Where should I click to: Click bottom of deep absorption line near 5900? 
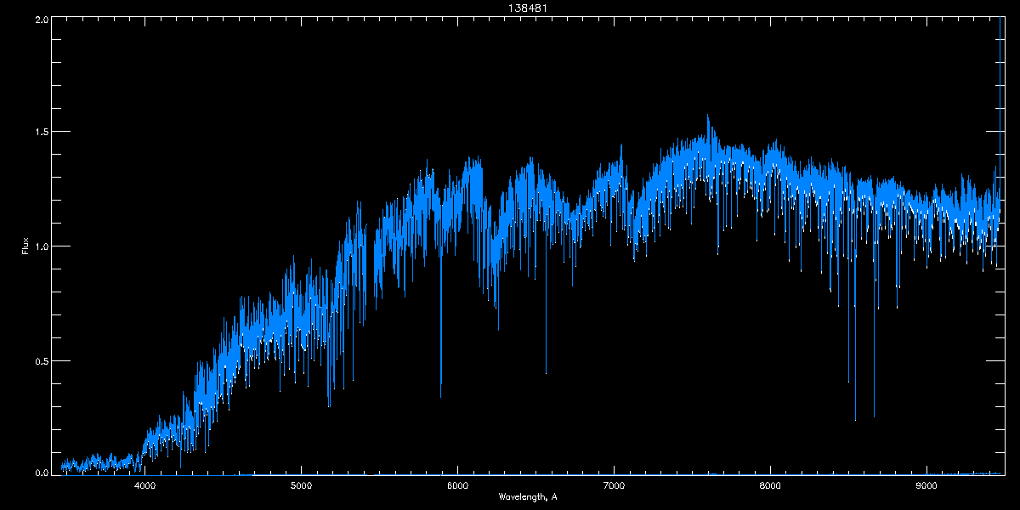(x=440, y=396)
